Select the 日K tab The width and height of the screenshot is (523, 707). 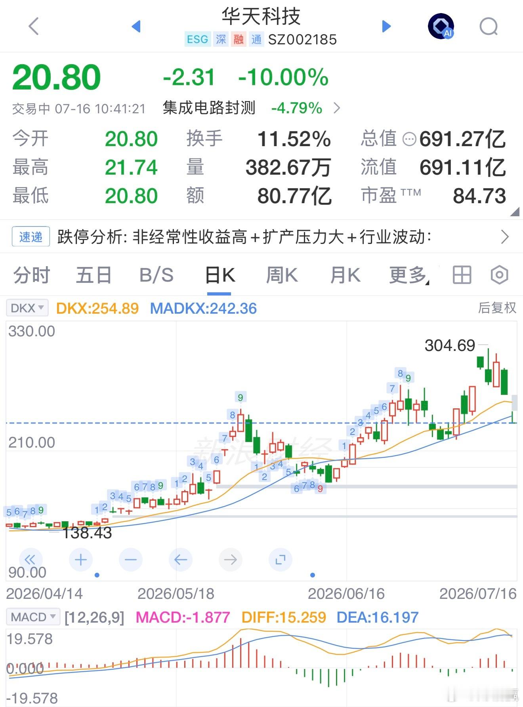(220, 275)
